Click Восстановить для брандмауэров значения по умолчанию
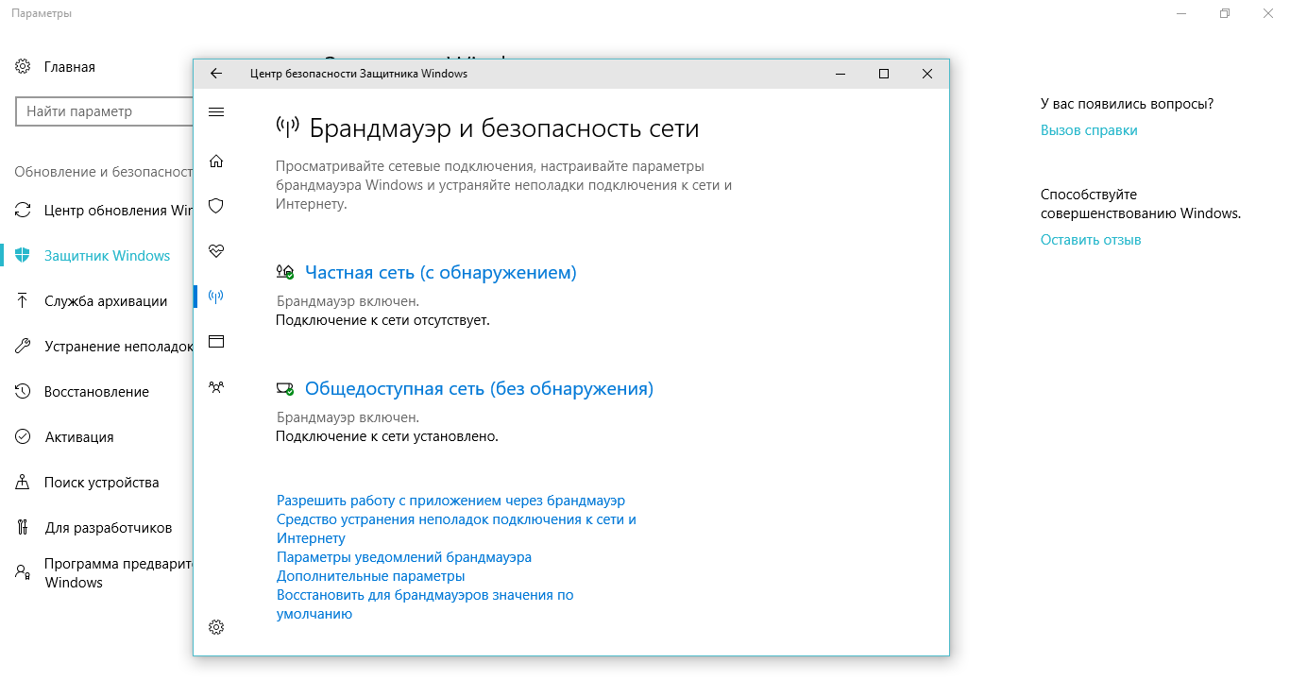The width and height of the screenshot is (1290, 680). pyautogui.click(x=425, y=604)
